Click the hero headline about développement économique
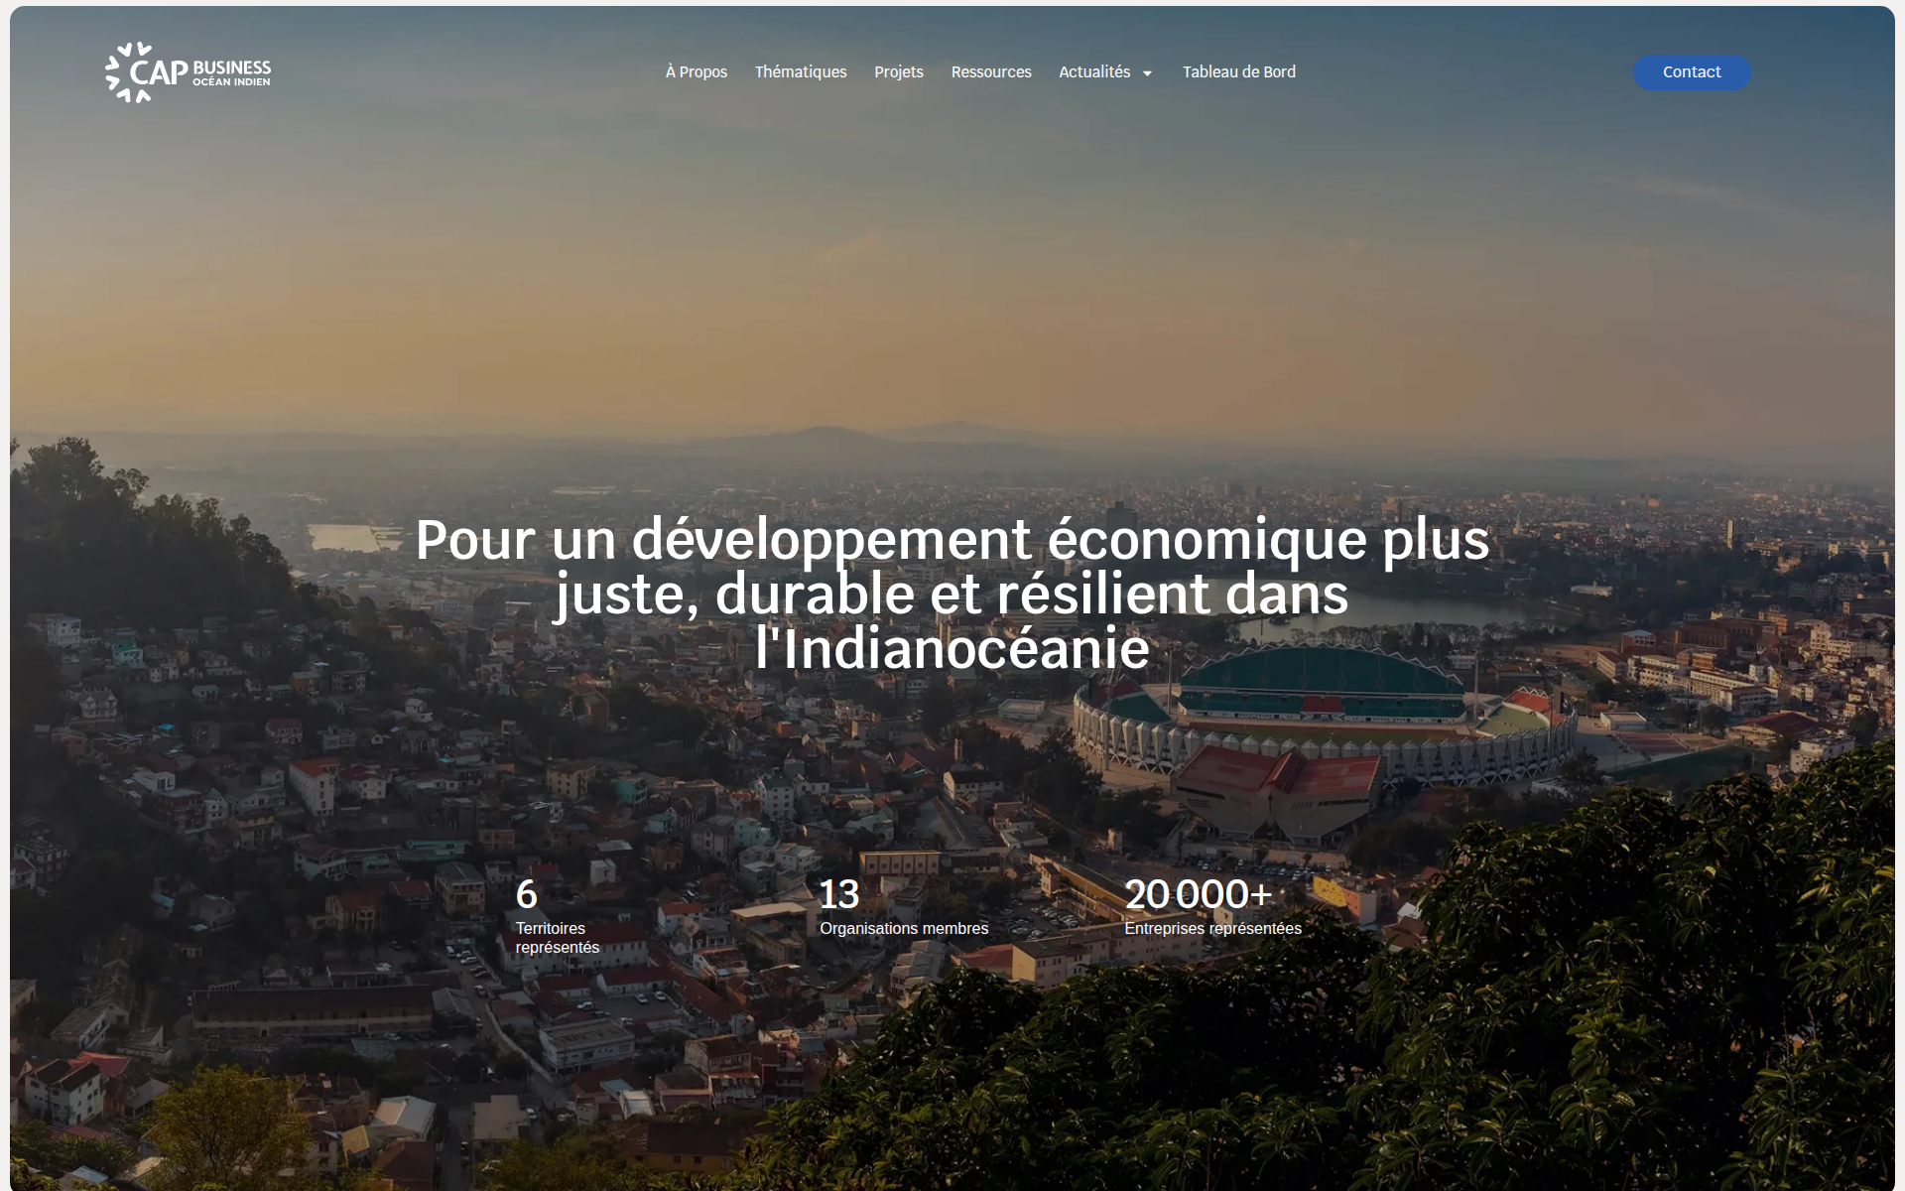 952,594
